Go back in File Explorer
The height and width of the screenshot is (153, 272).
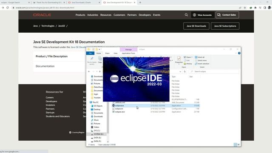[89, 71]
